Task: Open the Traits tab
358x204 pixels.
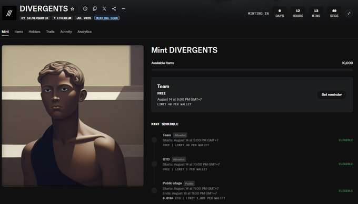Action: click(50, 31)
